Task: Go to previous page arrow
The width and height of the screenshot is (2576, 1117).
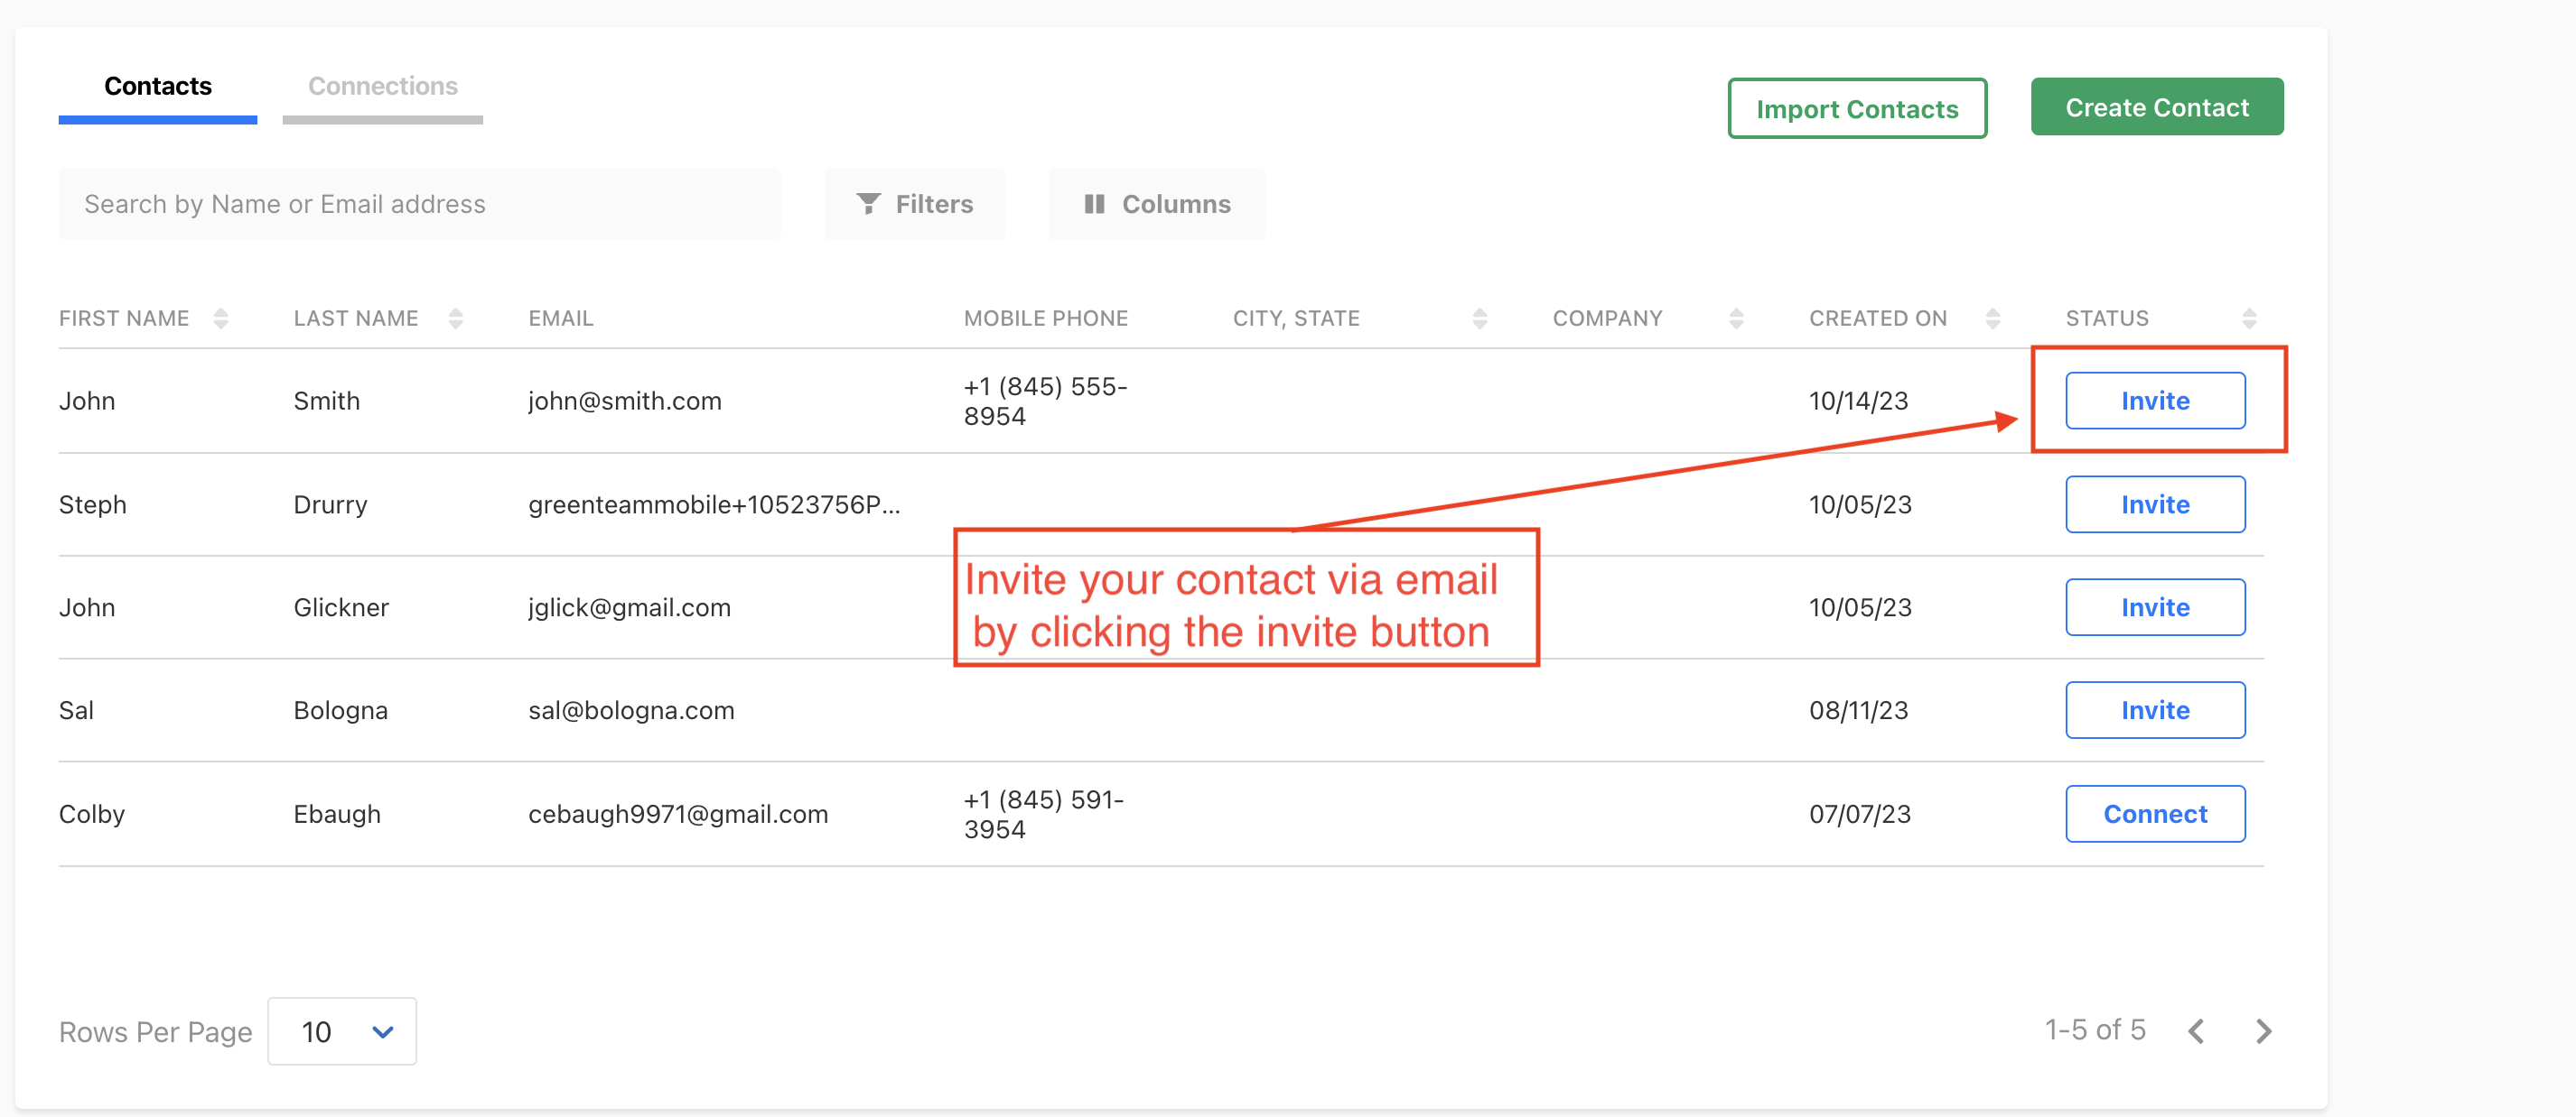Action: pos(2197,1031)
